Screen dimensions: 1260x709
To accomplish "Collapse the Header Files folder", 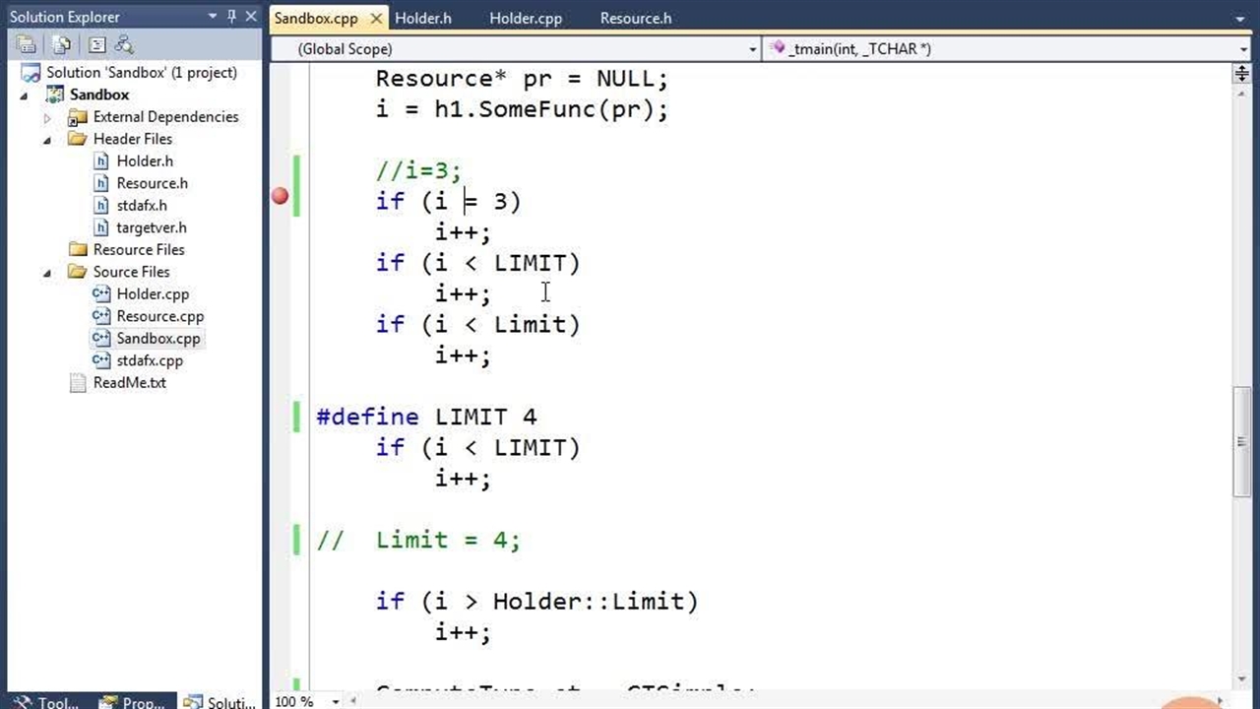I will [47, 140].
